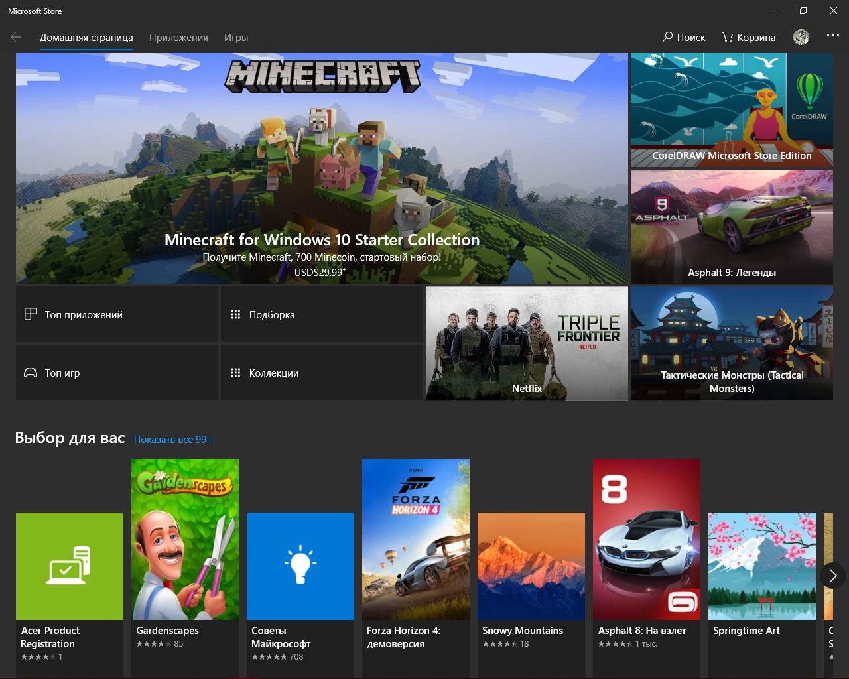The height and width of the screenshot is (679, 849).
Task: Click the Gardenscapes title text
Action: coord(167,631)
